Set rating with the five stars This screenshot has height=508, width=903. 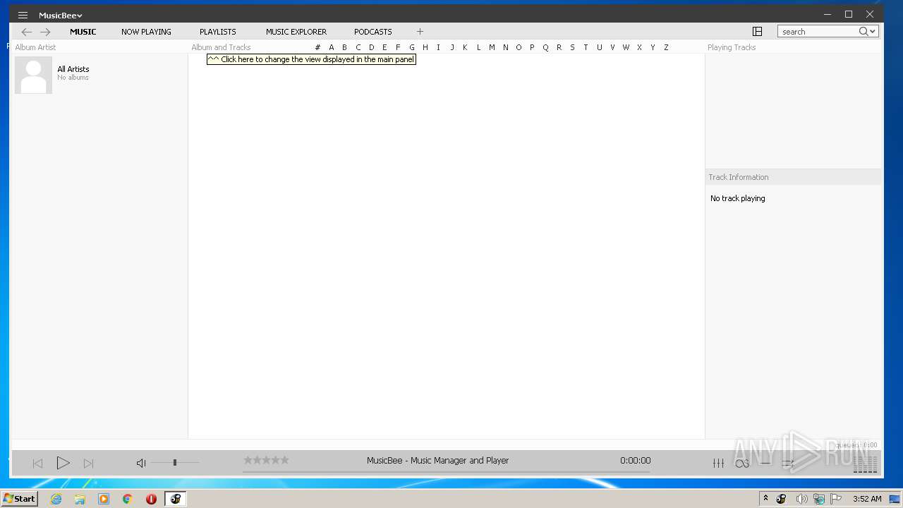pyautogui.click(x=266, y=460)
